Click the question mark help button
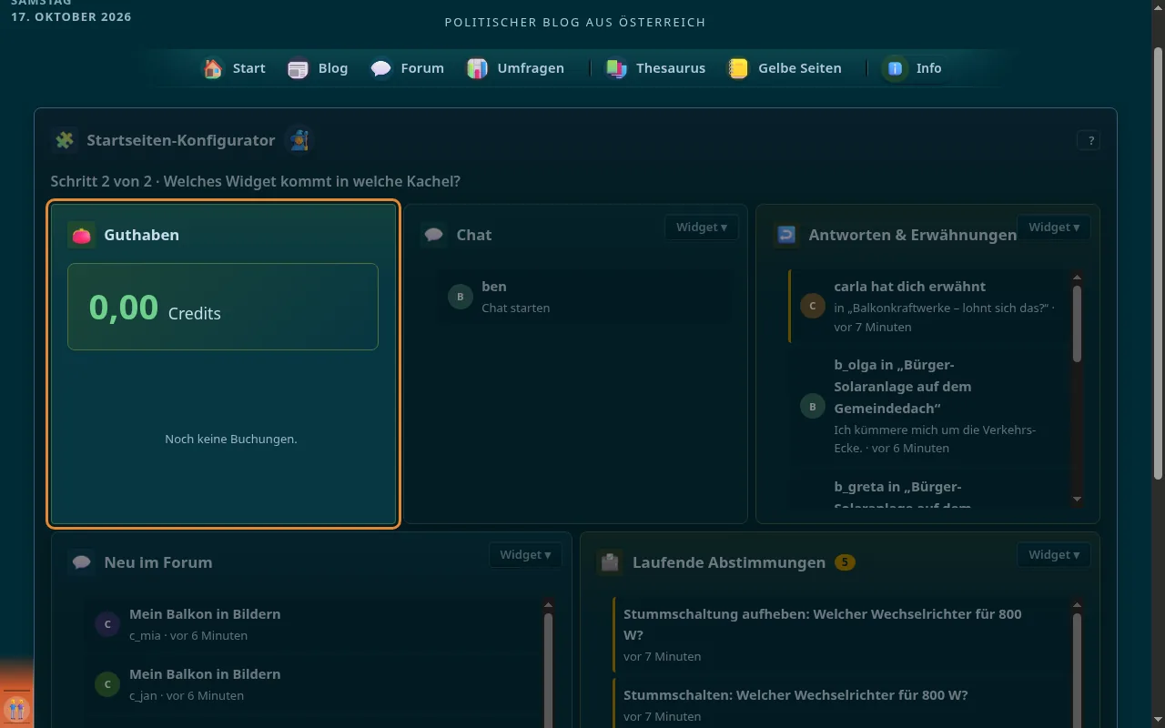 click(1089, 140)
